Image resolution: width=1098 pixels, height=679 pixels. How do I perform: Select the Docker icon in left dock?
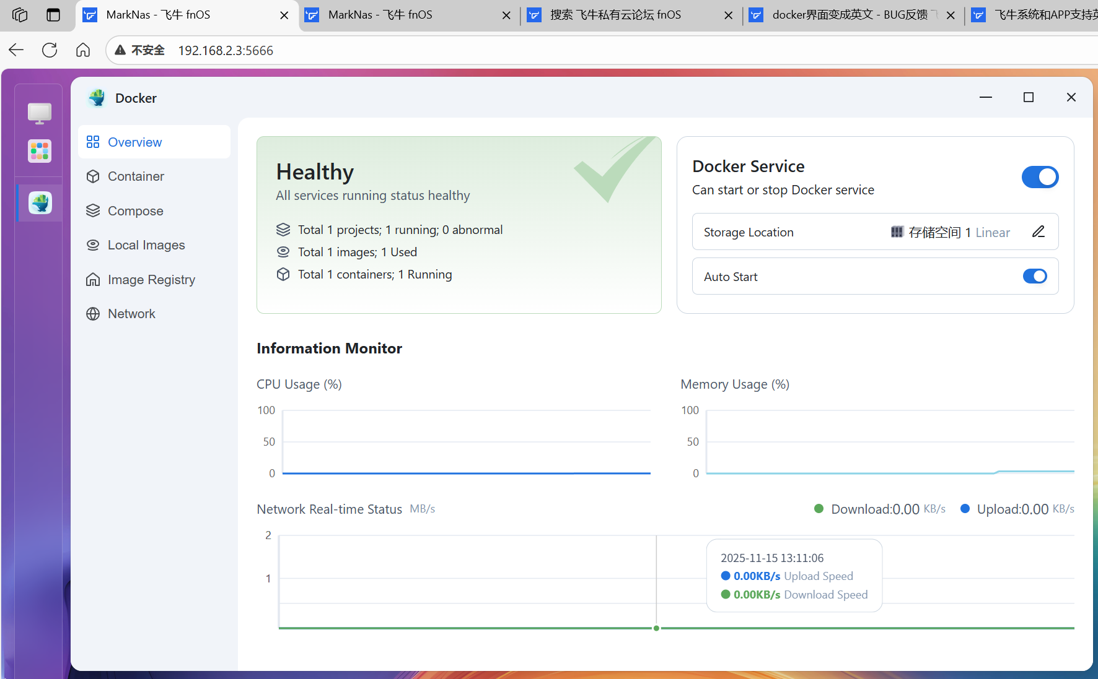40,203
